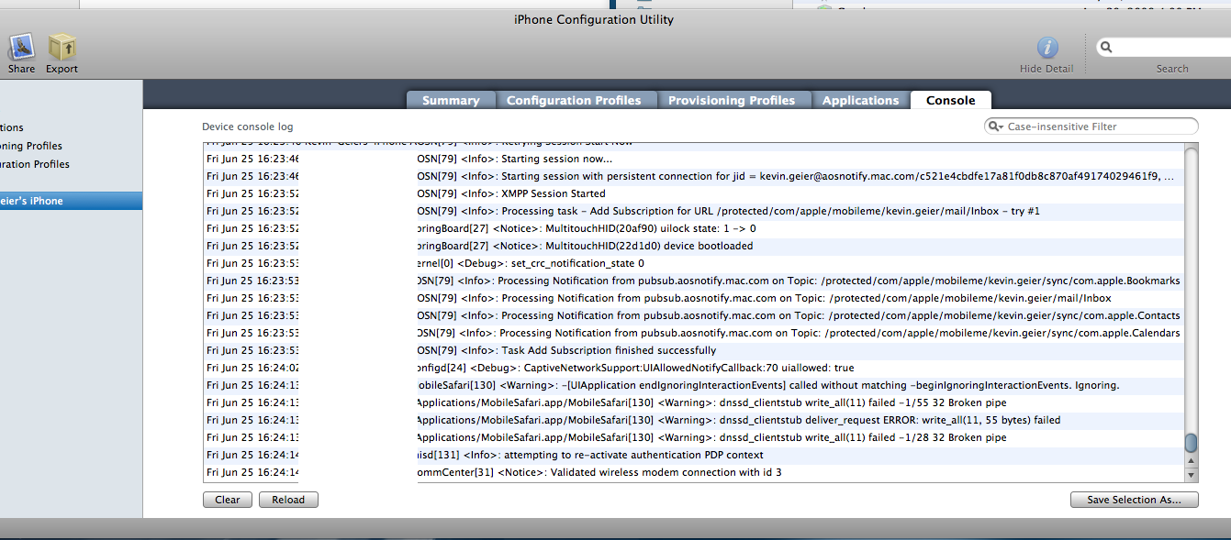
Task: Click Save Selection As button
Action: point(1135,500)
